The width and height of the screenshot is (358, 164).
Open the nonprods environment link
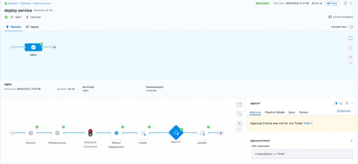[x=151, y=90]
